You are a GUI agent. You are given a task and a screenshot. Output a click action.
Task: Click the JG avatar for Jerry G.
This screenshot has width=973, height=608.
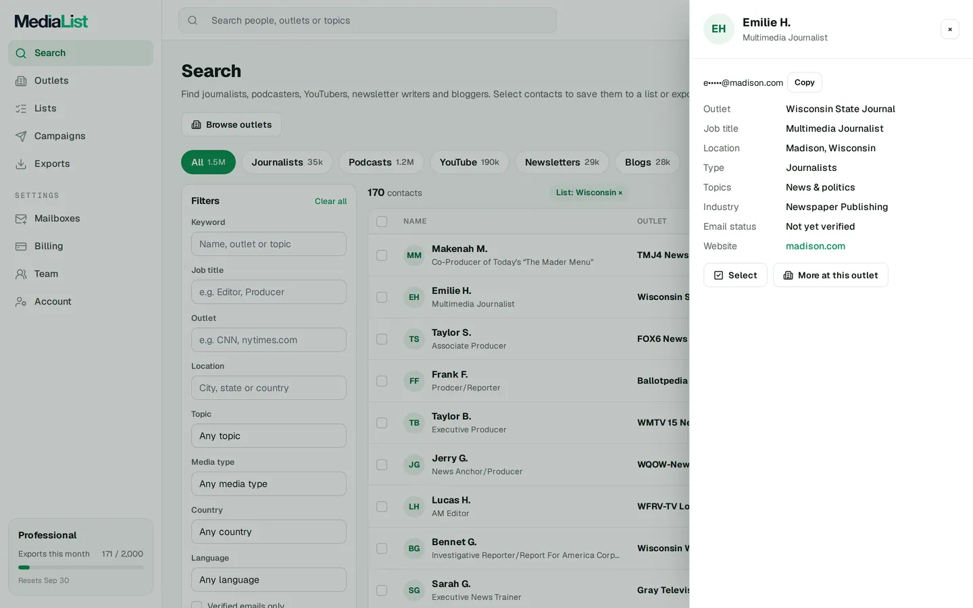[414, 465]
